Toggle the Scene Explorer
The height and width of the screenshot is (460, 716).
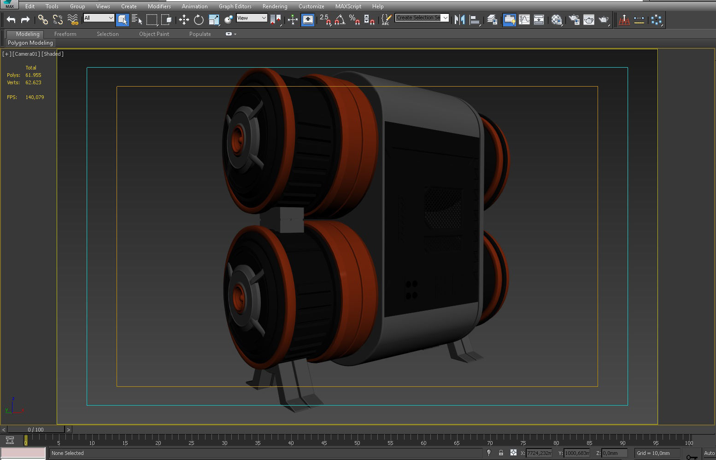click(509, 20)
